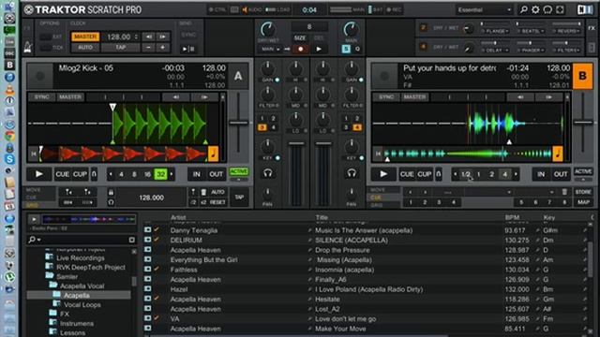
Task: Switch Deck A advanced panel to CUE tab
Action: click(31, 198)
